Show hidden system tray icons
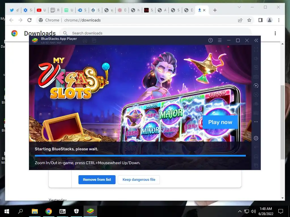Image resolution: width=290 pixels, height=217 pixels. click(240, 211)
